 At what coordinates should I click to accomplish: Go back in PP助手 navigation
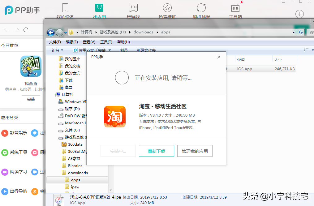(7, 30)
